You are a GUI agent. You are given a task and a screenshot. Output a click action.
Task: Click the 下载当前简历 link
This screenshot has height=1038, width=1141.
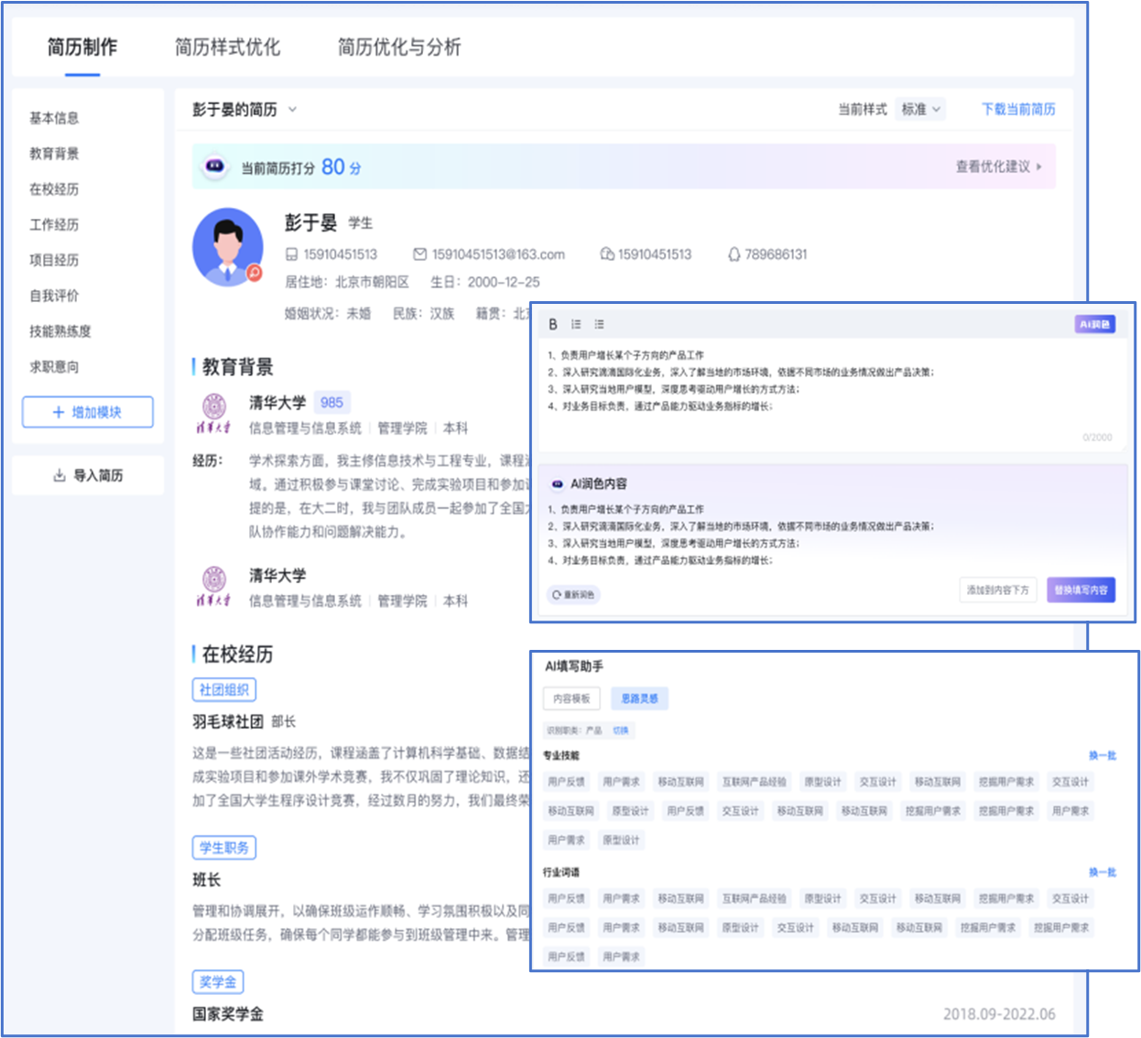[x=1018, y=109]
